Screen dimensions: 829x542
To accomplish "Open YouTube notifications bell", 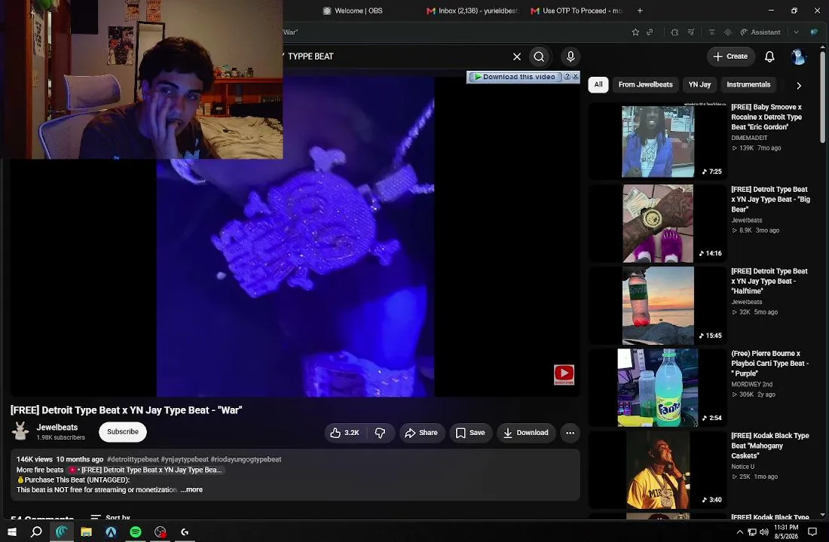I will point(769,56).
